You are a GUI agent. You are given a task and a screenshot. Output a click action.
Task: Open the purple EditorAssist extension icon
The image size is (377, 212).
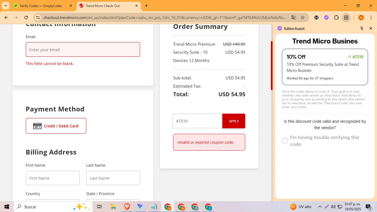tap(326, 18)
